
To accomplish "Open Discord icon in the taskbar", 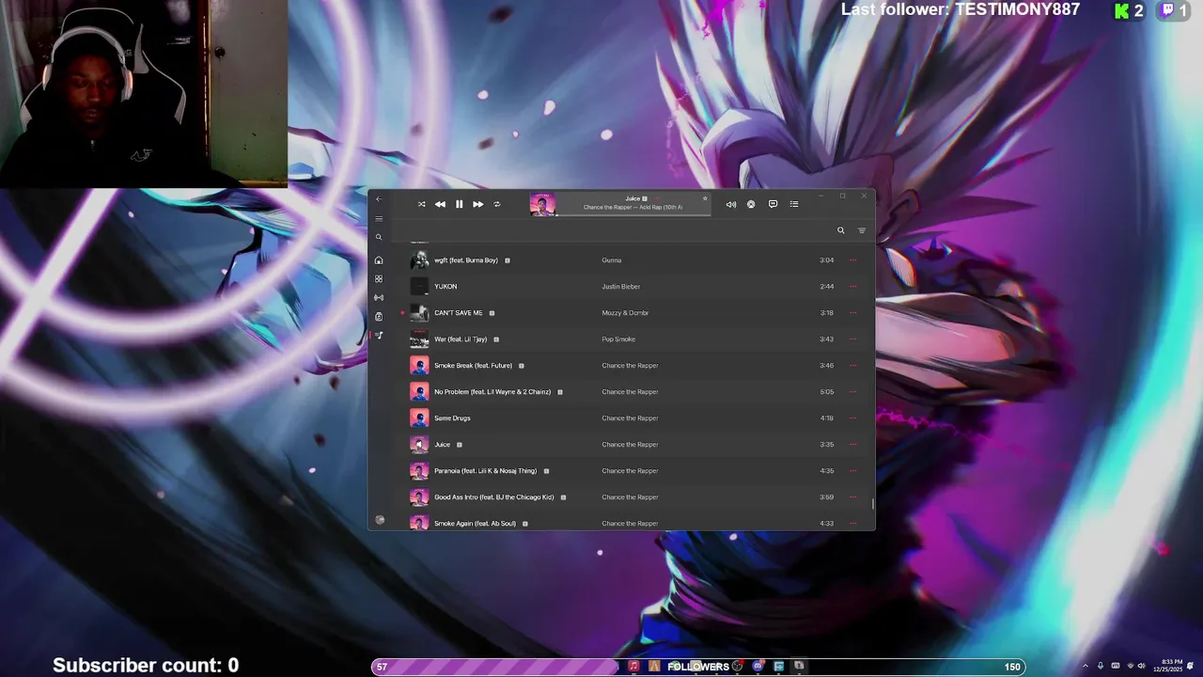I will click(x=758, y=666).
